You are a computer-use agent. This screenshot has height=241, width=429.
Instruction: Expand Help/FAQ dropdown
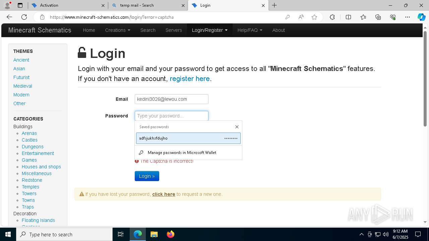point(250,30)
